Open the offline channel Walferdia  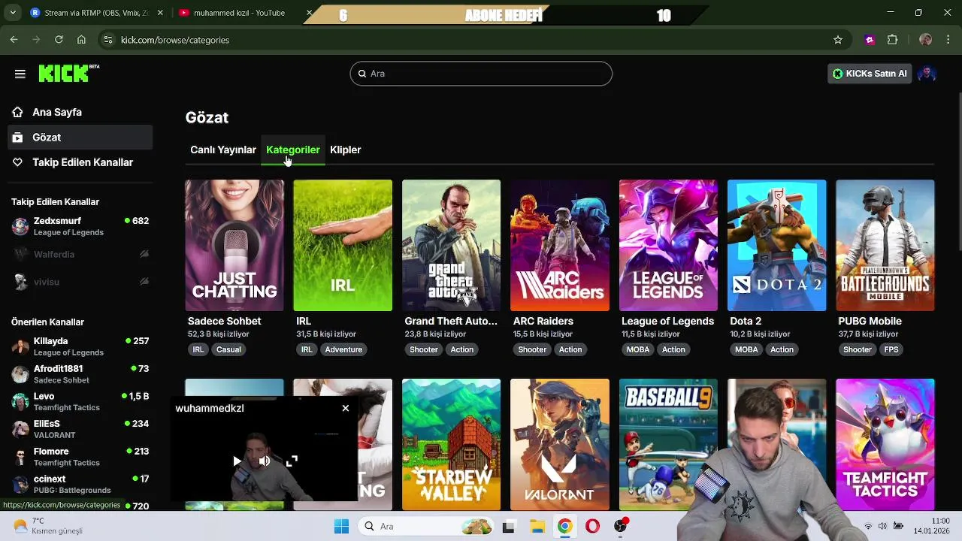(x=80, y=255)
